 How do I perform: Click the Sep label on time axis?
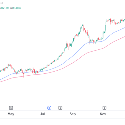tap(72, 114)
